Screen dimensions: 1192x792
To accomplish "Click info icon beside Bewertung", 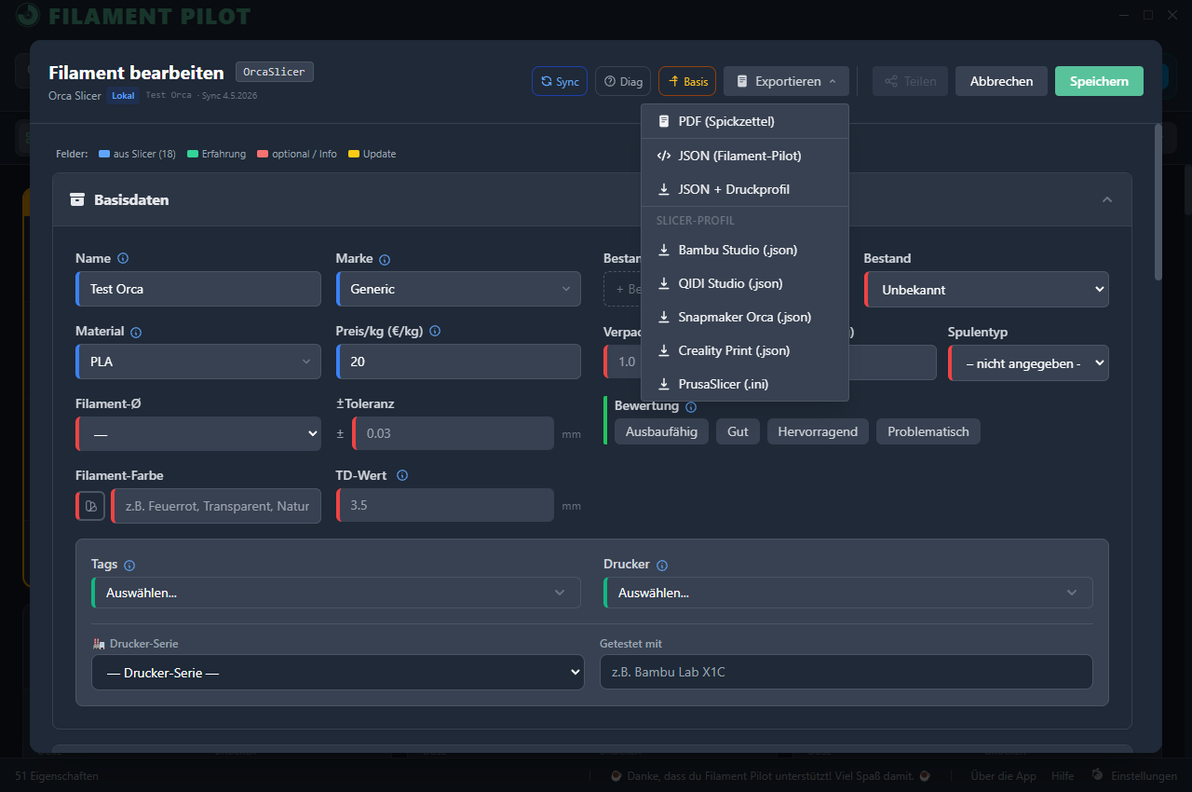I will [x=691, y=407].
